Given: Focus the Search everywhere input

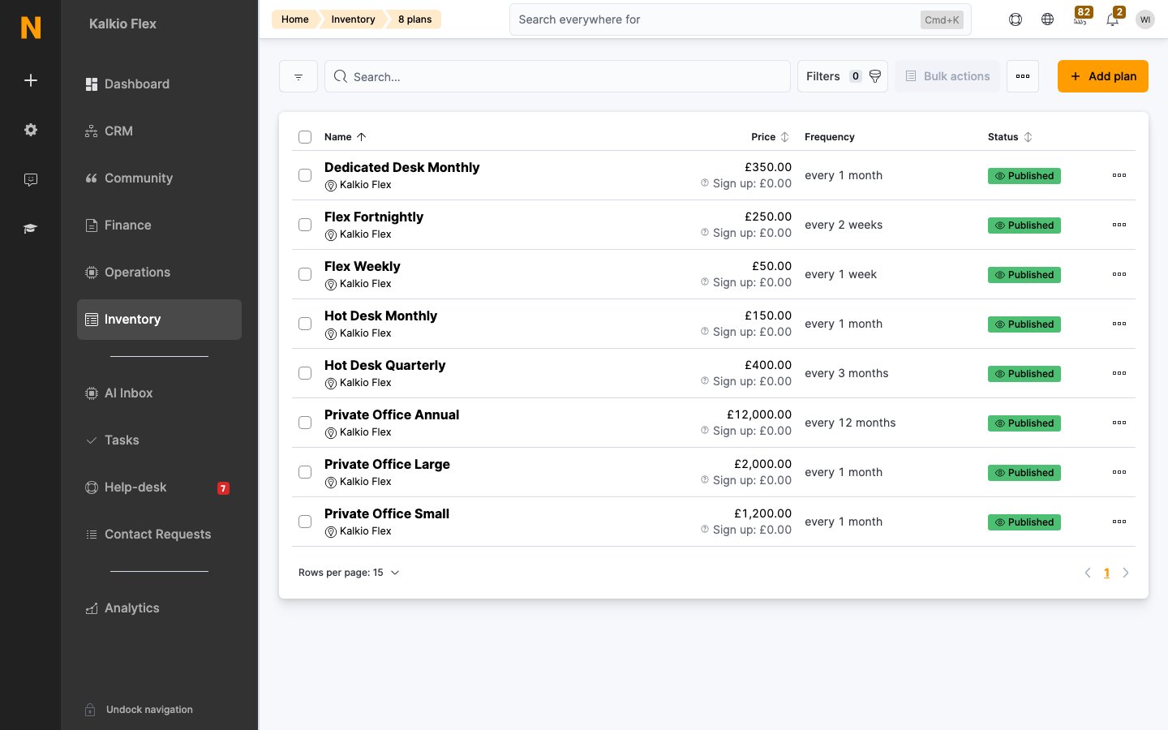Looking at the screenshot, I should pyautogui.click(x=740, y=19).
